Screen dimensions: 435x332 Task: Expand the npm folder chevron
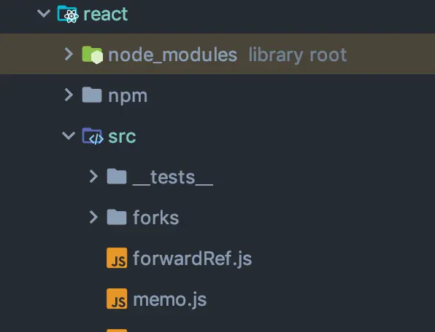69,95
